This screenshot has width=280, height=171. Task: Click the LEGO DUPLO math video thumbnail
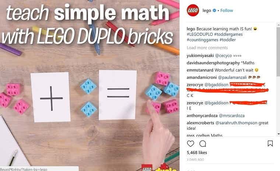click(90, 85)
